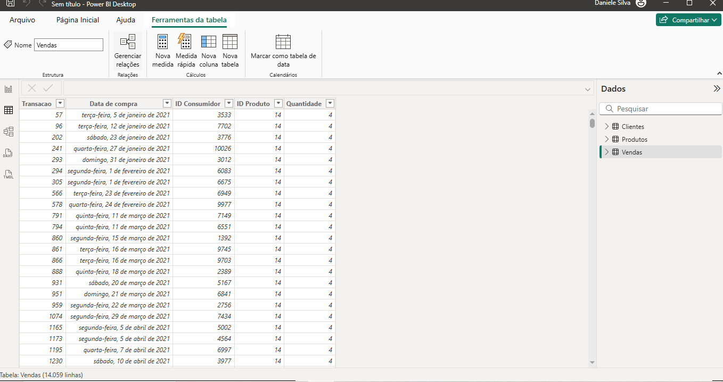Click ID Consumidor cell 6083
This screenshot has width=723, height=382.
204,170
